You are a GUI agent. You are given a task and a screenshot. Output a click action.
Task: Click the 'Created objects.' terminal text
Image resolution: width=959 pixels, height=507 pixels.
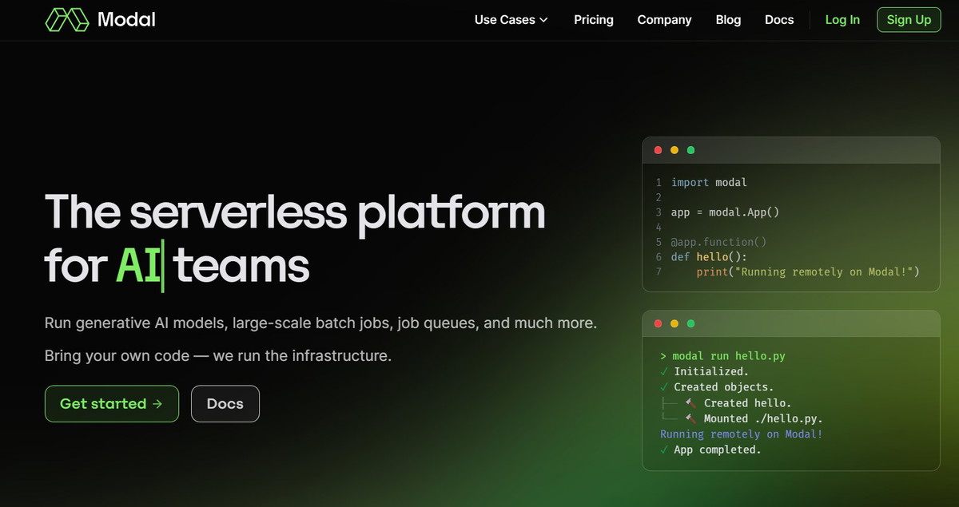click(724, 387)
